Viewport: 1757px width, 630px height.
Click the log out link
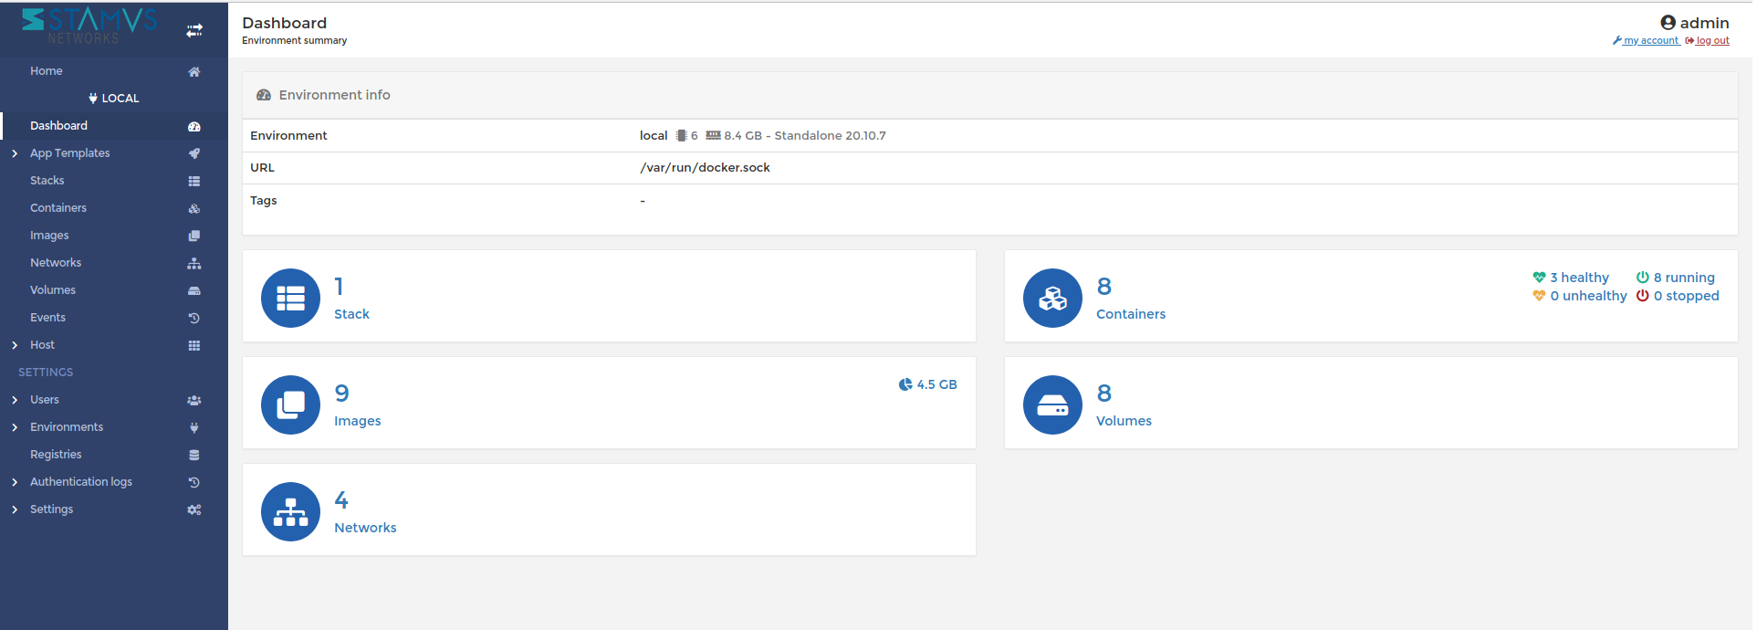(1707, 40)
